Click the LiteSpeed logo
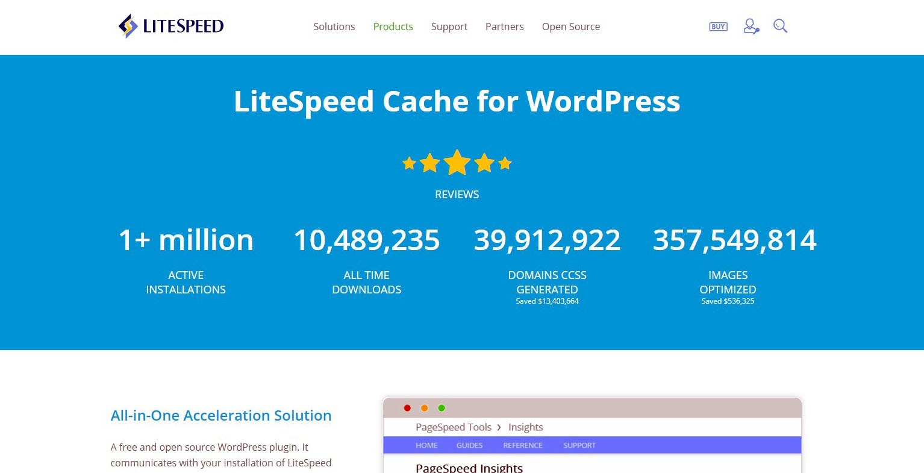924x473 pixels. pos(171,26)
